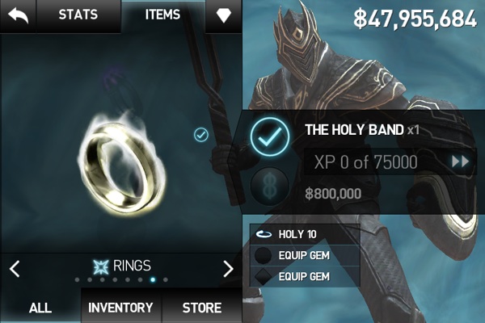Tap the Rings category star icon
Viewport: 485px width, 323px height.
101,266
